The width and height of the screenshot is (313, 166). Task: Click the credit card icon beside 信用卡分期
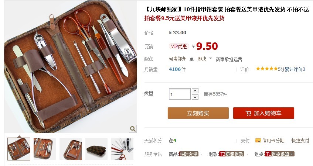click(x=258, y=141)
